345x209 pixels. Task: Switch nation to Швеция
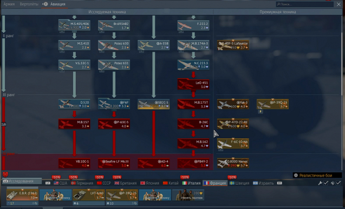(x=239, y=183)
